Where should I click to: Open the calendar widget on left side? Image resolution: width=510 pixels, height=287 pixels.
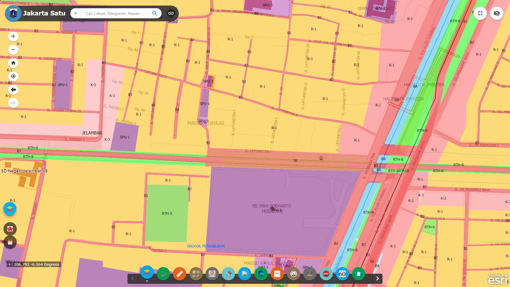click(x=10, y=242)
